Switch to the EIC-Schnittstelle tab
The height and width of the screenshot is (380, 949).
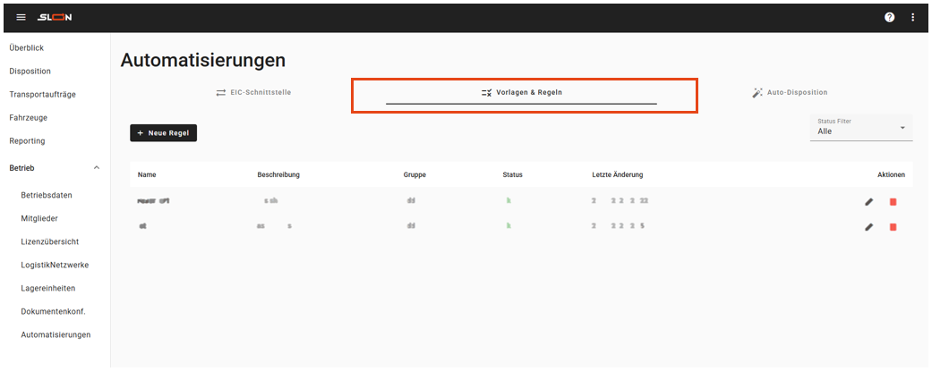253,92
